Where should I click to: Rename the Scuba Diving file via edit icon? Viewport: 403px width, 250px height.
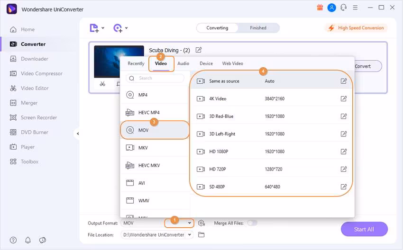(198, 50)
